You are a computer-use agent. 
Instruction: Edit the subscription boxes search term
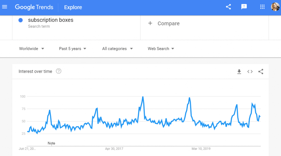(x=50, y=20)
